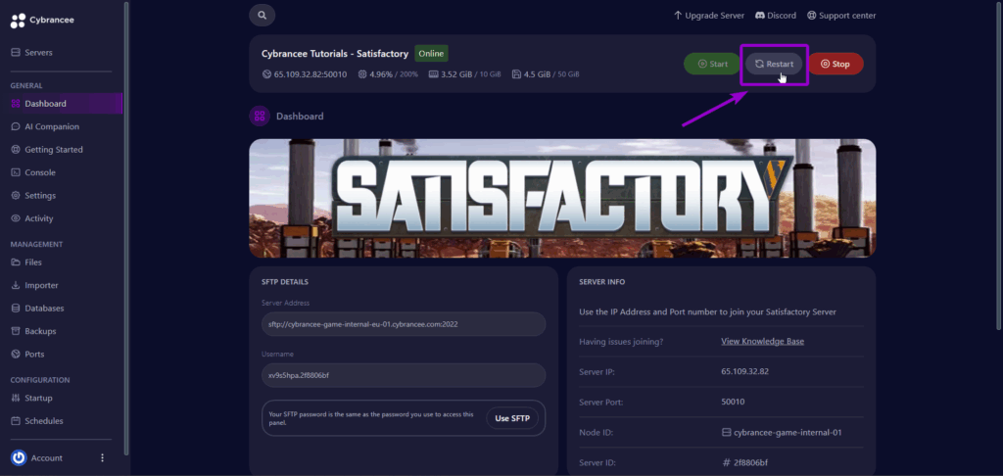Viewport: 1003px width, 476px height.
Task: Click the SFTP Server Address field
Action: point(404,324)
